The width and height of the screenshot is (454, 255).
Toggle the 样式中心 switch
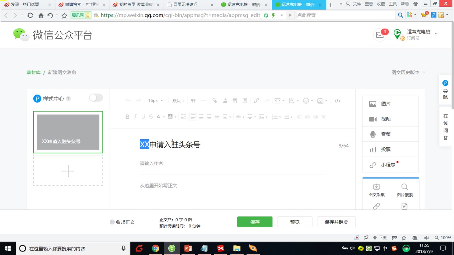point(96,98)
